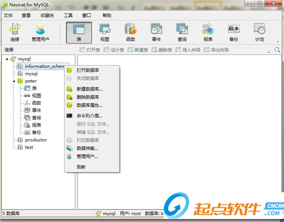Select the mysql database under the connection

28,74
